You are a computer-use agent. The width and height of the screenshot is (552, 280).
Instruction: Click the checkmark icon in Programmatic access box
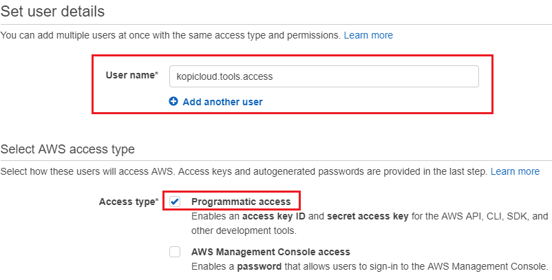point(175,202)
